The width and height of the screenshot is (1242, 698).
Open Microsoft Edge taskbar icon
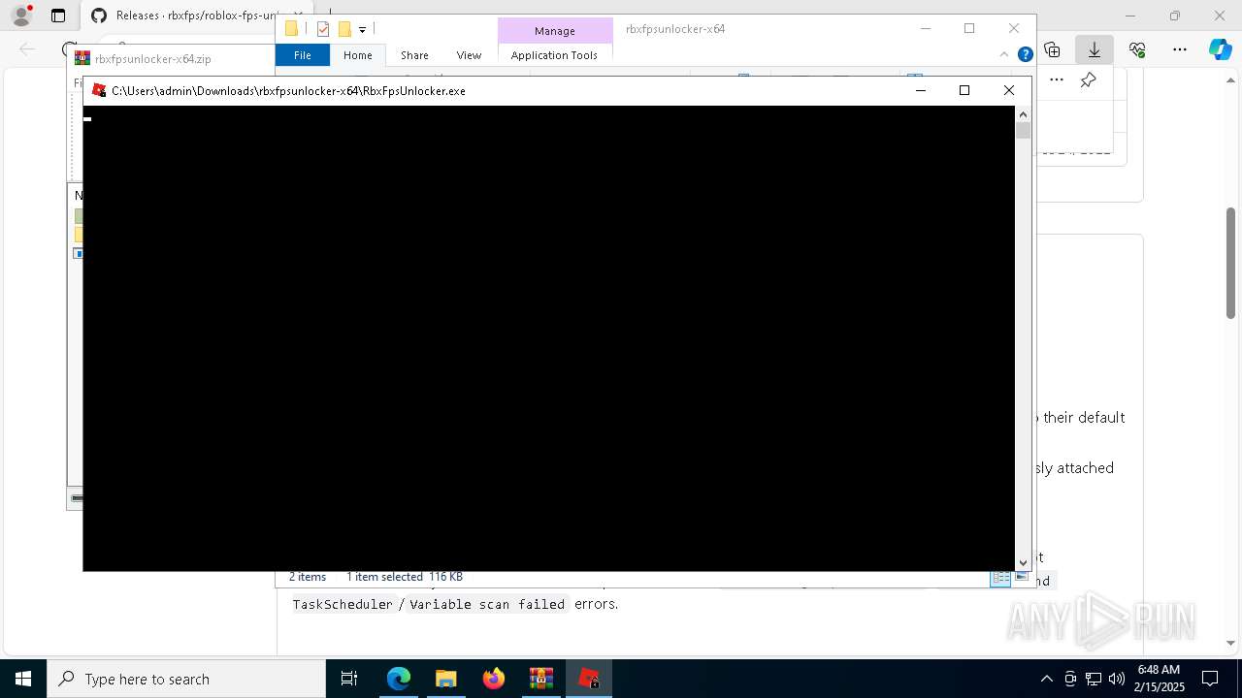(399, 679)
